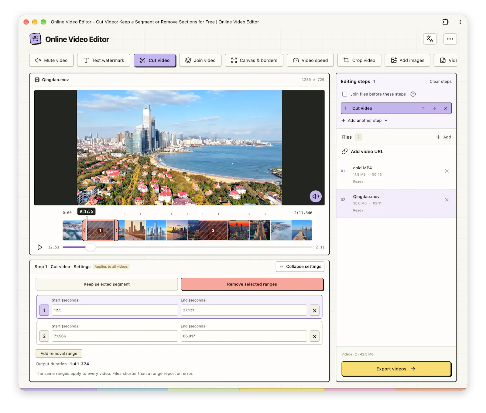
Task: Select removal range 1 on the timeline
Action: click(100, 230)
